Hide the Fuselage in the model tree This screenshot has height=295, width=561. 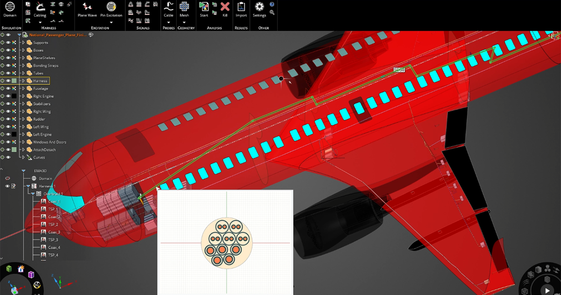coord(8,88)
